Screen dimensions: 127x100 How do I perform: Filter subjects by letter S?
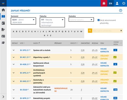pos(69,32)
